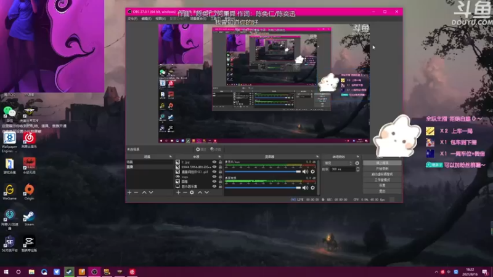This screenshot has width=493, height=277.
Task: Open the WeGame desktop shortcut
Action: click(9, 191)
